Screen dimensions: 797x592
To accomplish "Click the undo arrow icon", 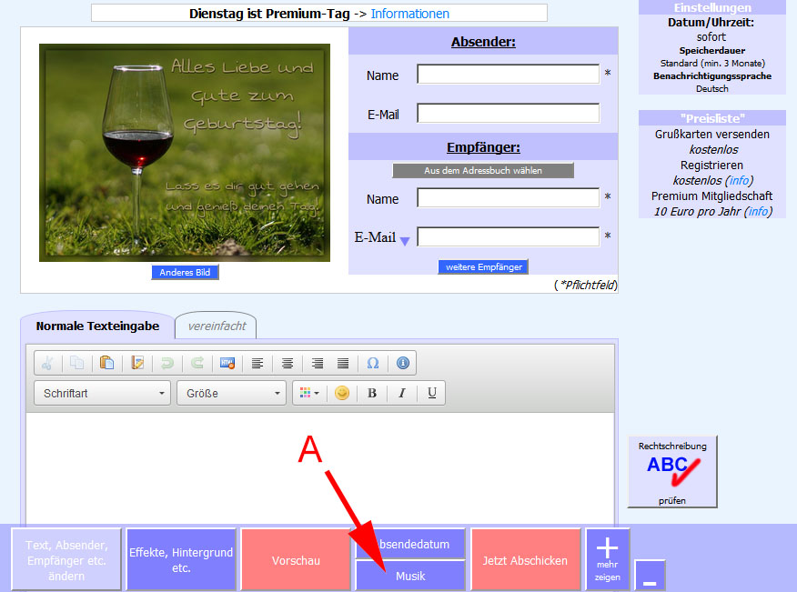I will tap(166, 364).
